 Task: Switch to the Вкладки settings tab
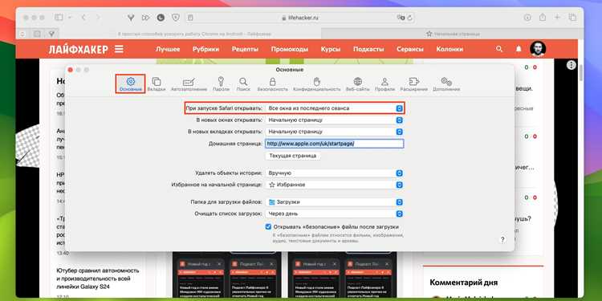[x=157, y=84]
